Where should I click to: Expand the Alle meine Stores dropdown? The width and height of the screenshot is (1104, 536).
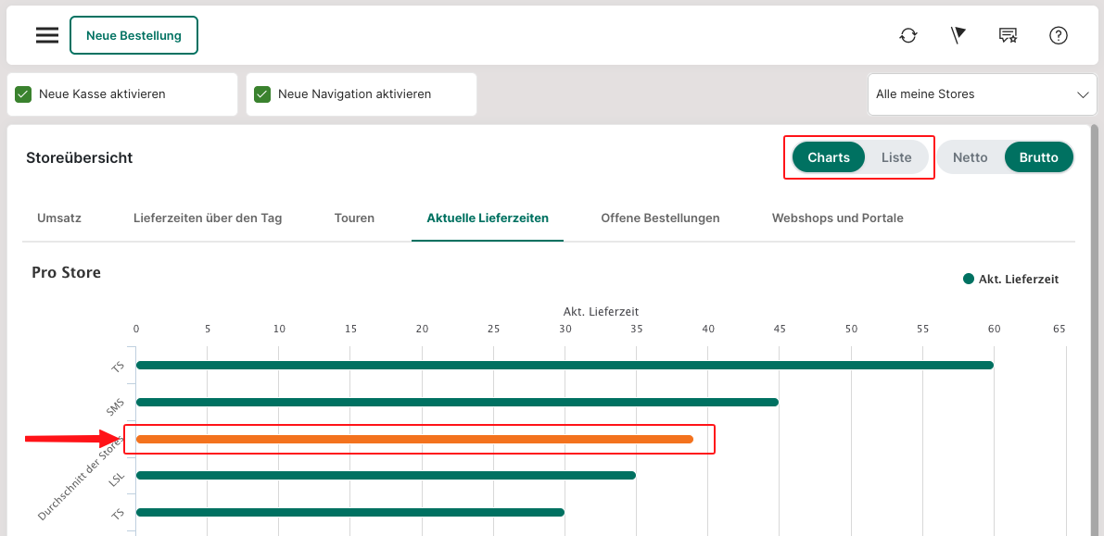point(981,94)
